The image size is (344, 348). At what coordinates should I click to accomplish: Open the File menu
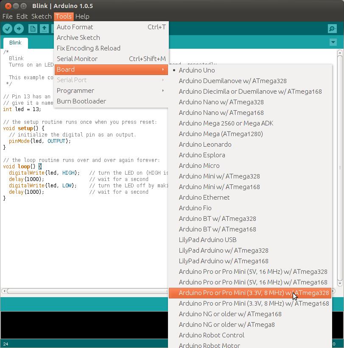[8, 17]
